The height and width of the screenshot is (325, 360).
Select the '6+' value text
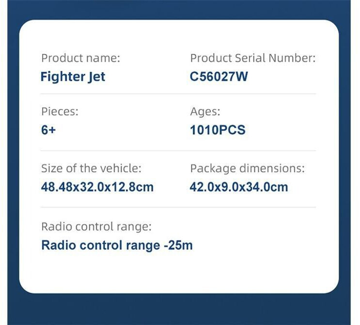pos(48,130)
